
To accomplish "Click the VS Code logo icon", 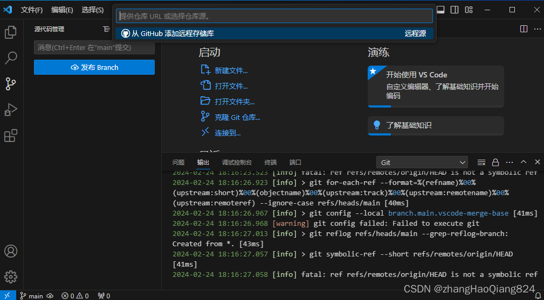I will click(x=8, y=10).
